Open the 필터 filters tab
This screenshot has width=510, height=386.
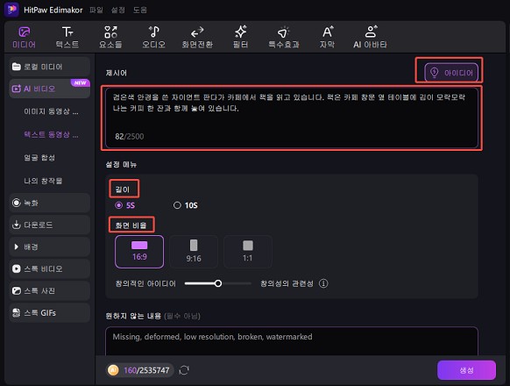click(241, 38)
